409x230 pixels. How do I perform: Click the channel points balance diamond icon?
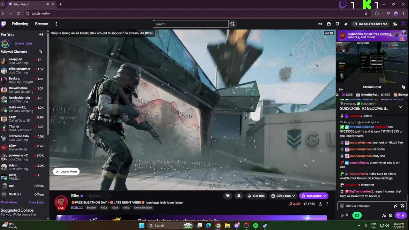[x=342, y=215]
